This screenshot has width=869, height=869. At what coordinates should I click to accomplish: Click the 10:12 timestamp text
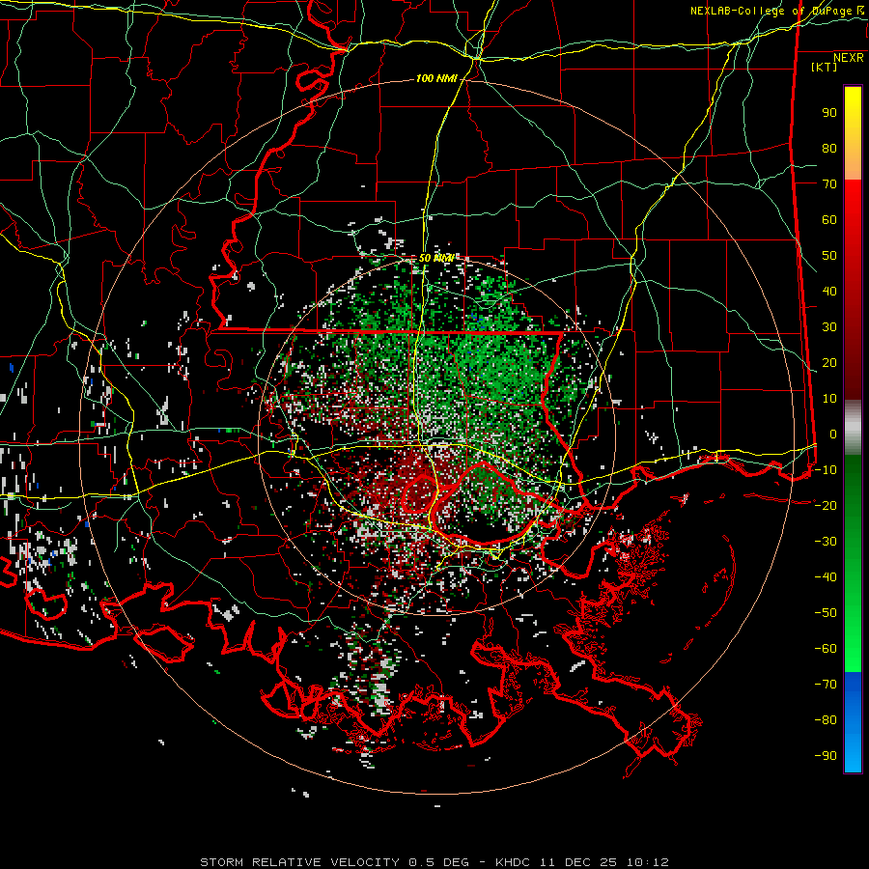(x=648, y=862)
